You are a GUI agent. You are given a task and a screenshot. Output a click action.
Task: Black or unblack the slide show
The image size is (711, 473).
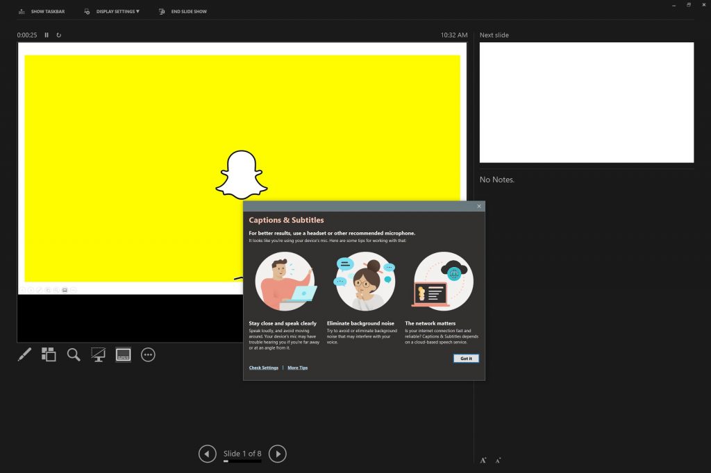[x=99, y=354]
